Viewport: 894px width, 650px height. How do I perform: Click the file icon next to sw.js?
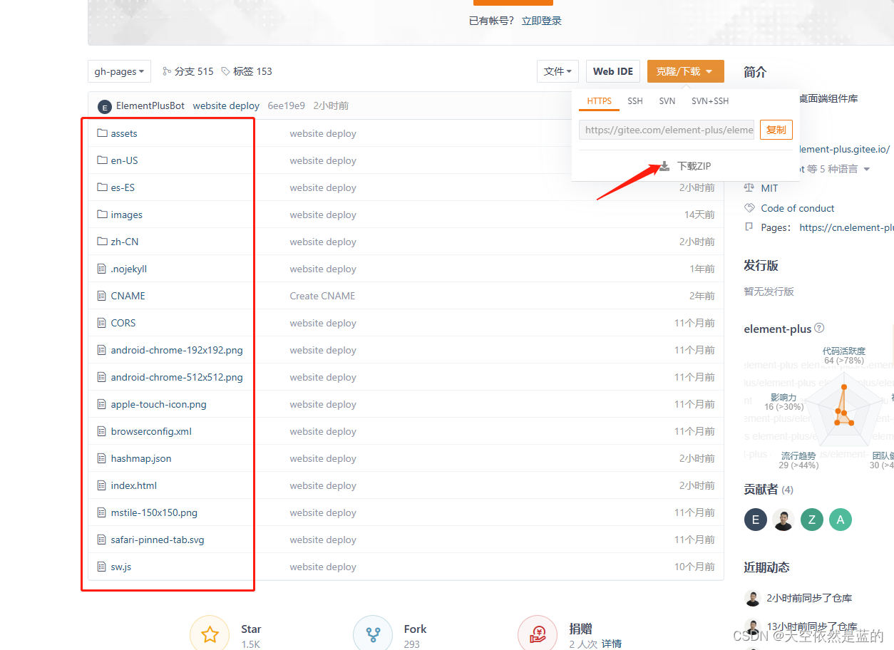click(102, 567)
